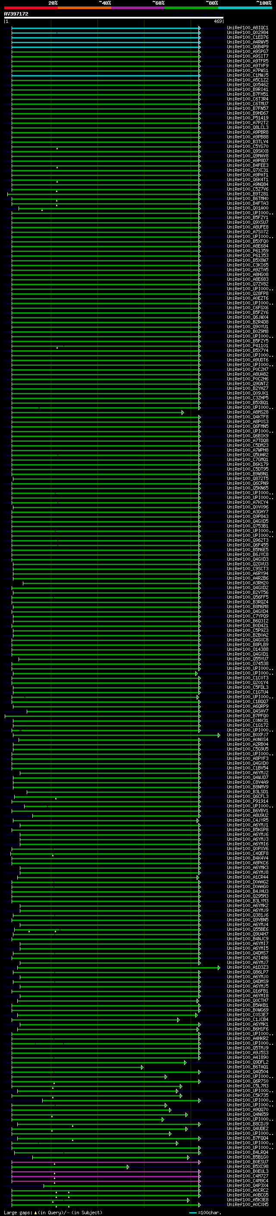Select hit UniRef100_C1MWJ5

tap(106, 75)
